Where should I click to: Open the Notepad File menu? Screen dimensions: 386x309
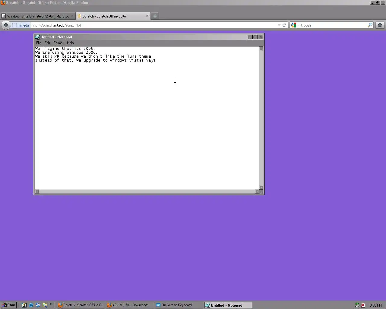(x=39, y=43)
